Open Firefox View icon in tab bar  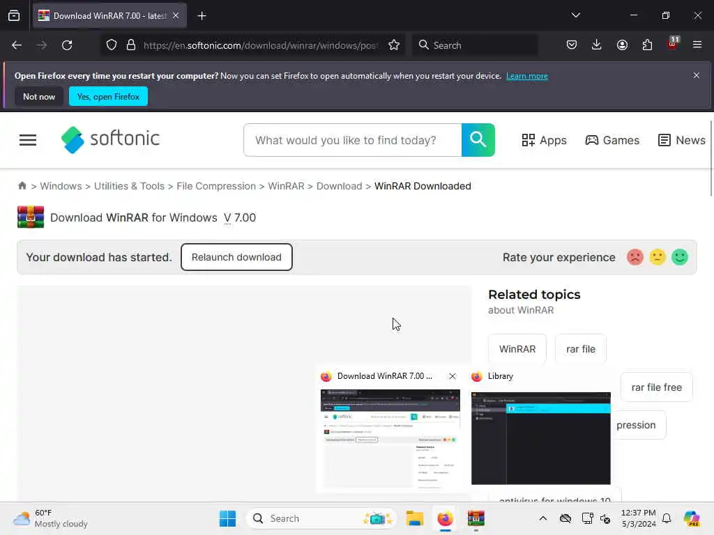pyautogui.click(x=14, y=16)
